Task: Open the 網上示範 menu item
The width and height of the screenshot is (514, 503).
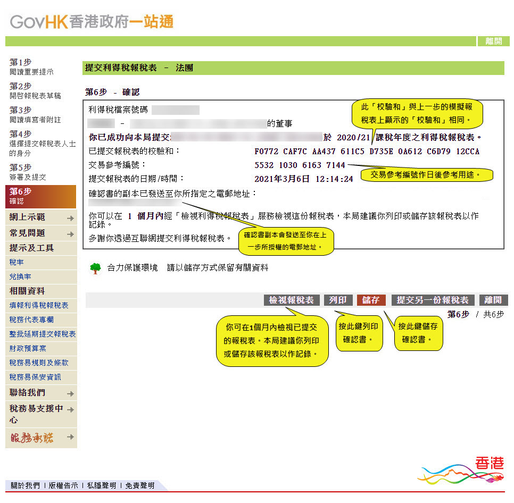Action: (x=28, y=217)
